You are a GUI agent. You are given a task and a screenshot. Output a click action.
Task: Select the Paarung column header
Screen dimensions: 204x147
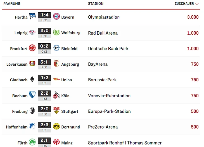point(12,4)
